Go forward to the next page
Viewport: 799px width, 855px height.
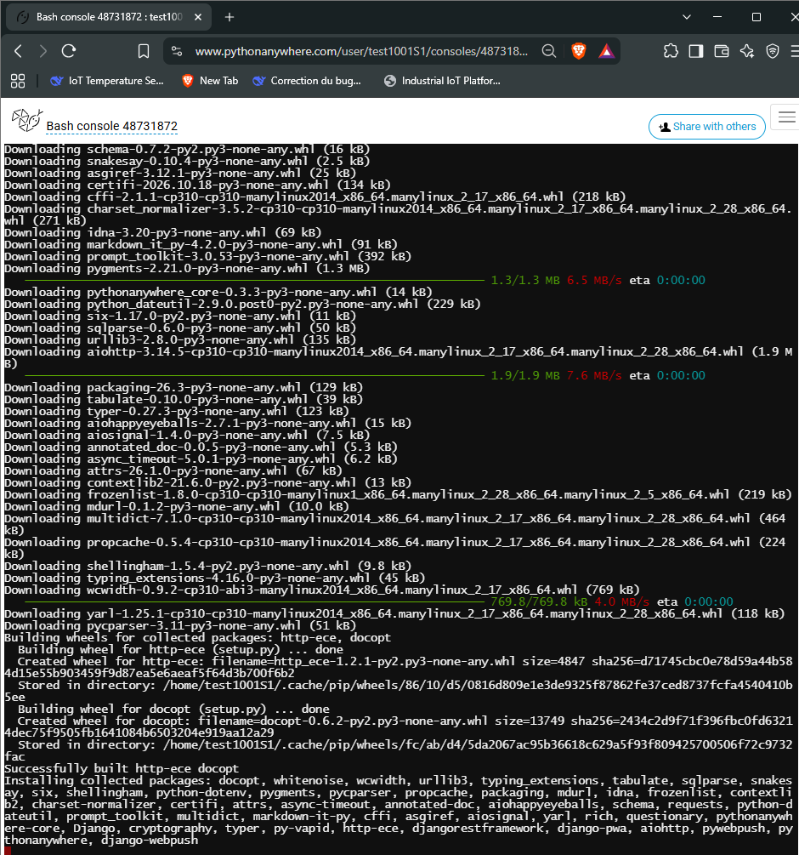tap(43, 51)
